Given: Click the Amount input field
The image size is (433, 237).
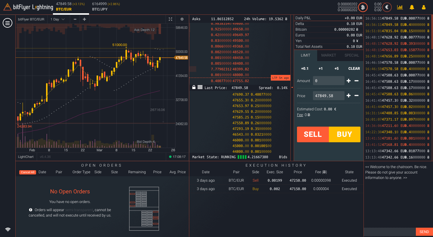Looking at the screenshot, I should [x=329, y=81].
